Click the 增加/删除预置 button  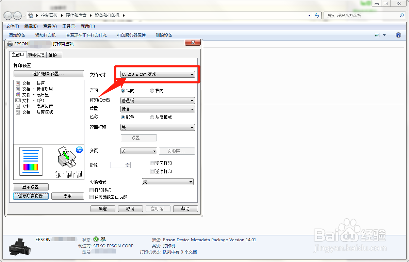pyautogui.click(x=49, y=74)
